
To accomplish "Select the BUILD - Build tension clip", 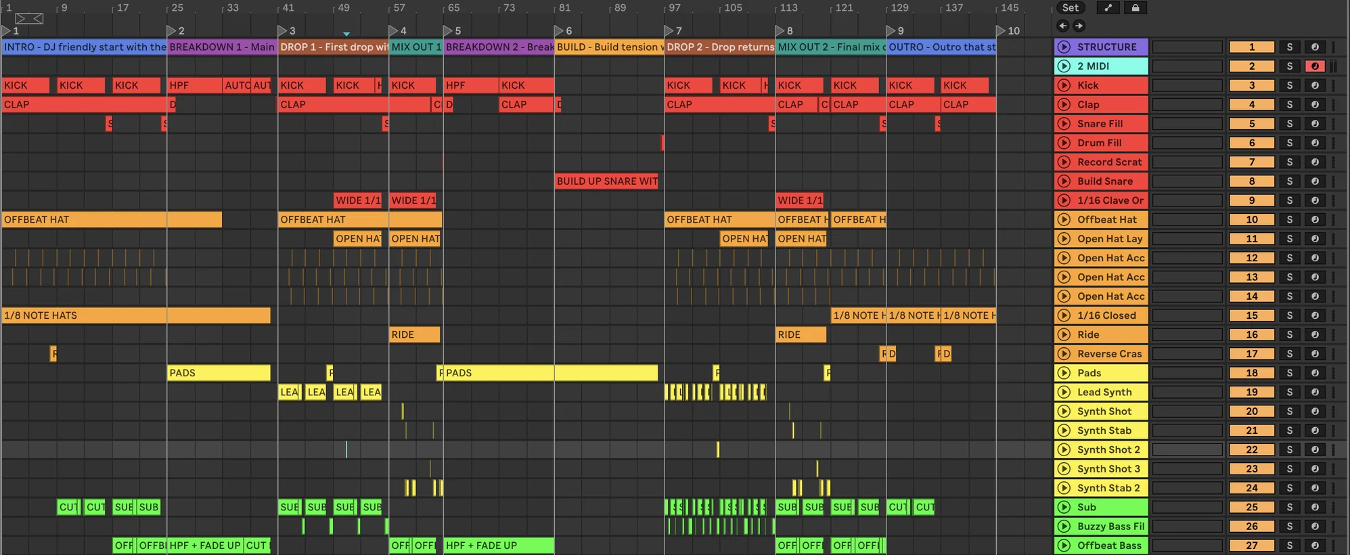I will (x=609, y=47).
